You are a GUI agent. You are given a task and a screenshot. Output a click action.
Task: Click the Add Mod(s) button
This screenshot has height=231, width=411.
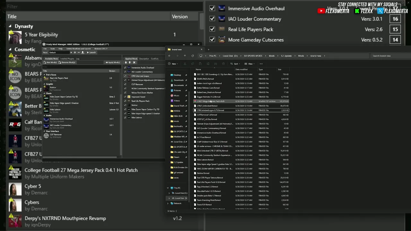click(x=50, y=62)
